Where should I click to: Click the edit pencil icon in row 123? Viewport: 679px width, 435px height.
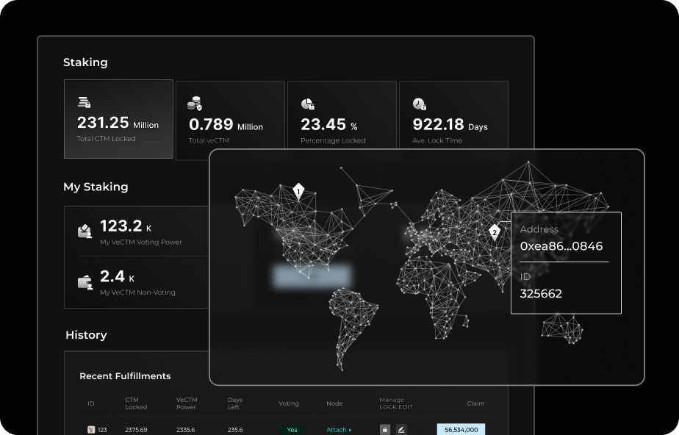[x=401, y=430]
